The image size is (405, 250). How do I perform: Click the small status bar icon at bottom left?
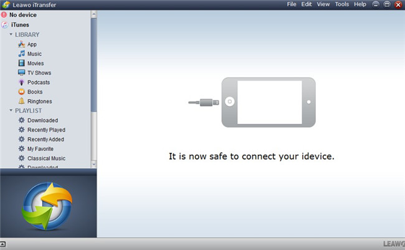[x=2, y=244]
